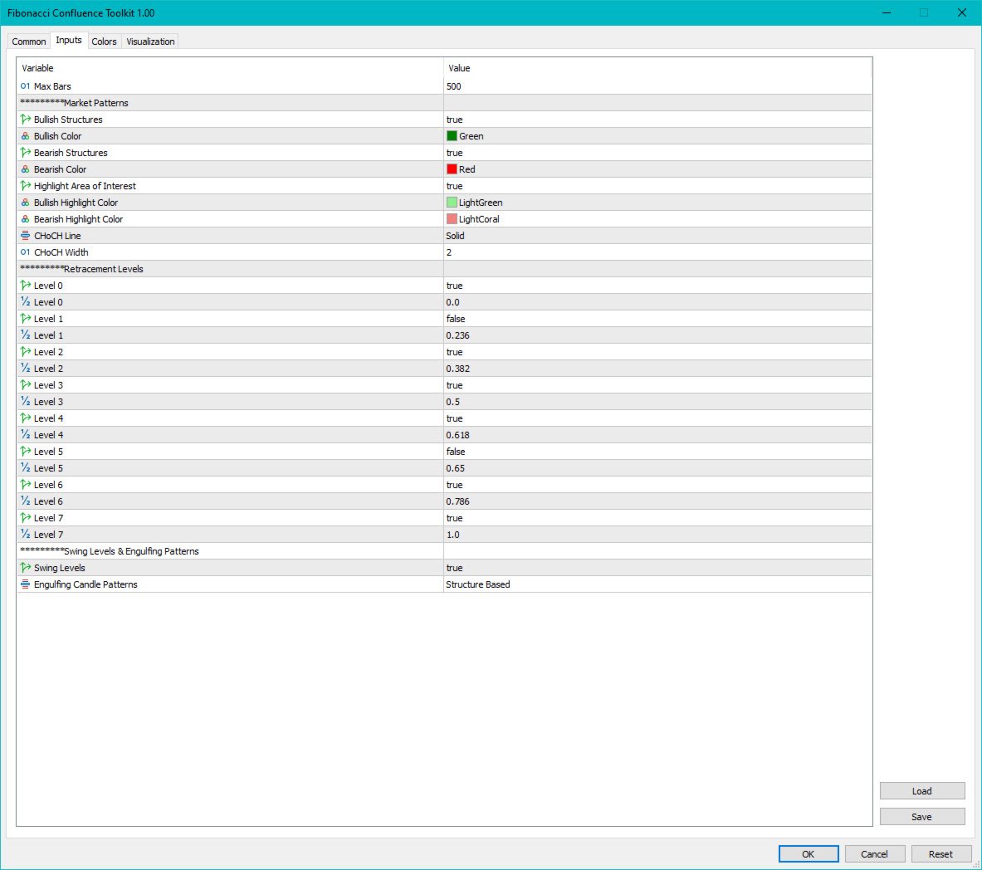Click the green Bullish Color swatch
The image size is (982, 870).
tap(452, 135)
